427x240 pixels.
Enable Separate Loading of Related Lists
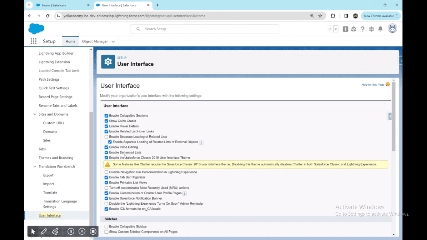tap(106, 137)
